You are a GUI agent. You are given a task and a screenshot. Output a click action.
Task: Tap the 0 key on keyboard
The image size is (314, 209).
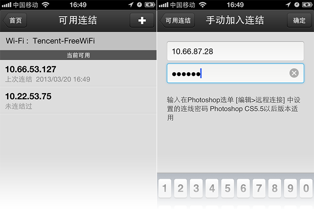pos(306,188)
